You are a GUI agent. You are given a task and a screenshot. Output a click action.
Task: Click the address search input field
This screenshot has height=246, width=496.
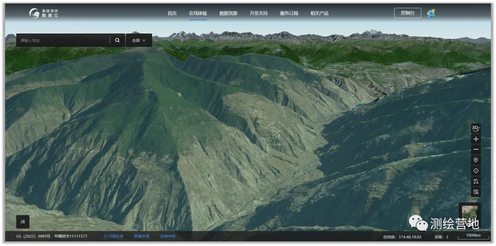tap(63, 40)
